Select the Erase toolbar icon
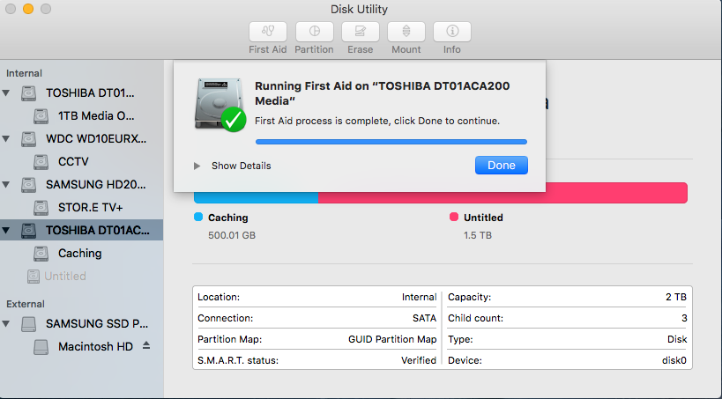This screenshot has width=722, height=399. (x=360, y=32)
